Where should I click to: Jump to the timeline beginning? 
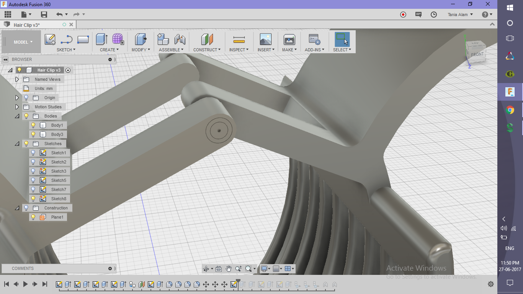[x=7, y=284]
